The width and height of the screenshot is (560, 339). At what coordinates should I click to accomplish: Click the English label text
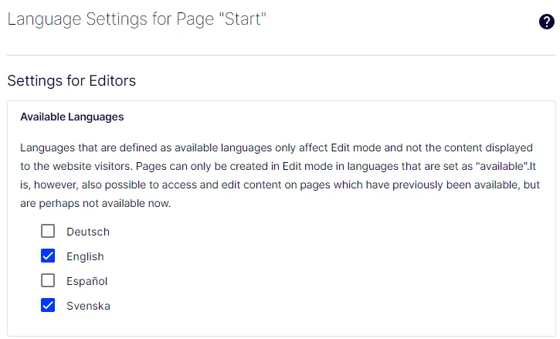coord(85,256)
